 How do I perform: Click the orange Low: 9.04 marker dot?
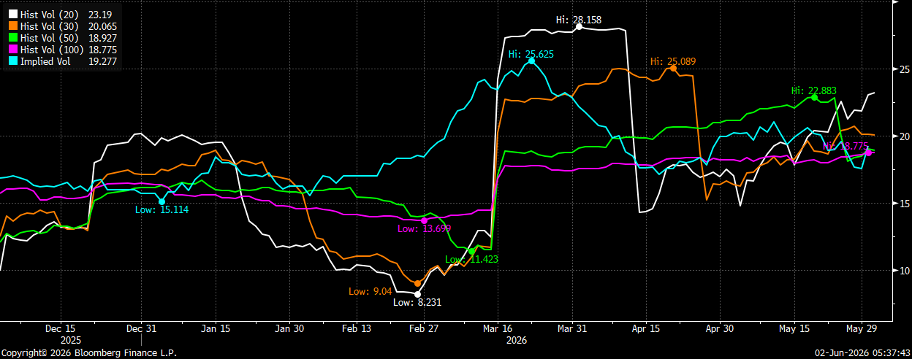(417, 283)
